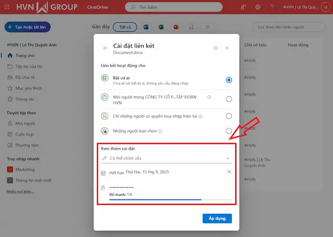Click password strength progress bar
This screenshot has width=333, height=237.
[x=170, y=199]
